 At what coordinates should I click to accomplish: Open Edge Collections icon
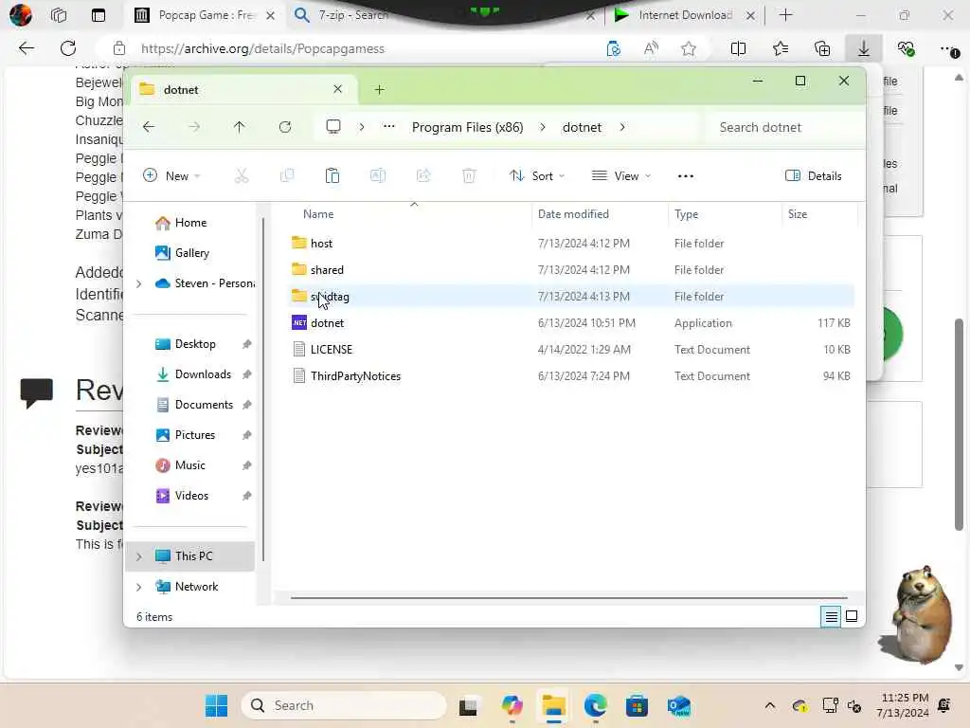pyautogui.click(x=822, y=48)
